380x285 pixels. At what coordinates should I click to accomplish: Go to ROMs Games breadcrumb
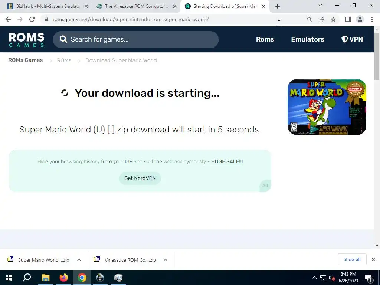pyautogui.click(x=26, y=60)
